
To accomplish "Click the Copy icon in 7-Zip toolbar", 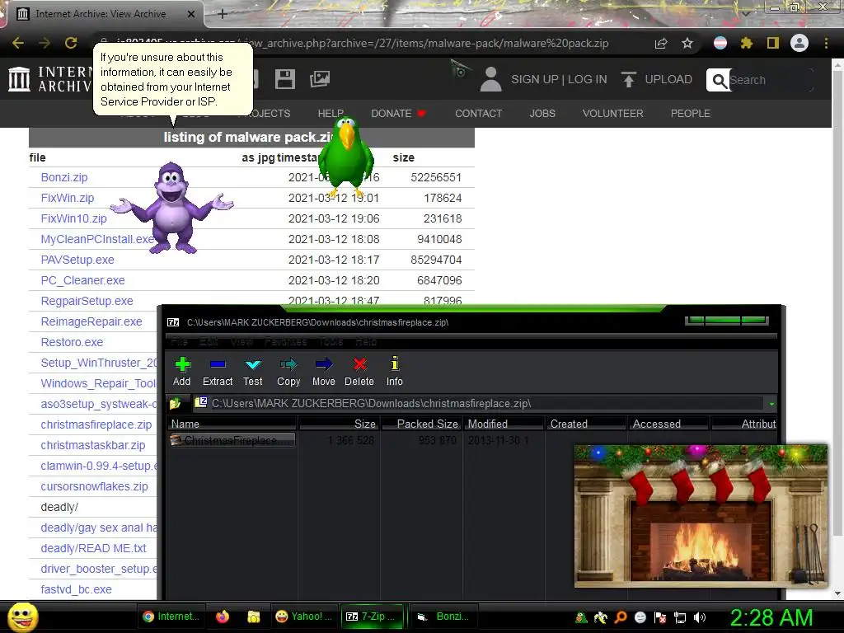I will click(288, 372).
